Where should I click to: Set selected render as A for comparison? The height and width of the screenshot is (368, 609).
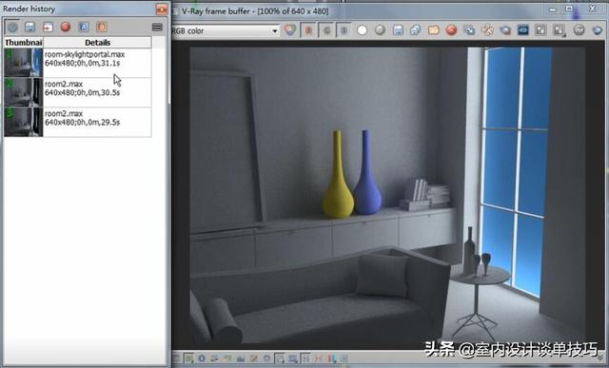click(84, 27)
